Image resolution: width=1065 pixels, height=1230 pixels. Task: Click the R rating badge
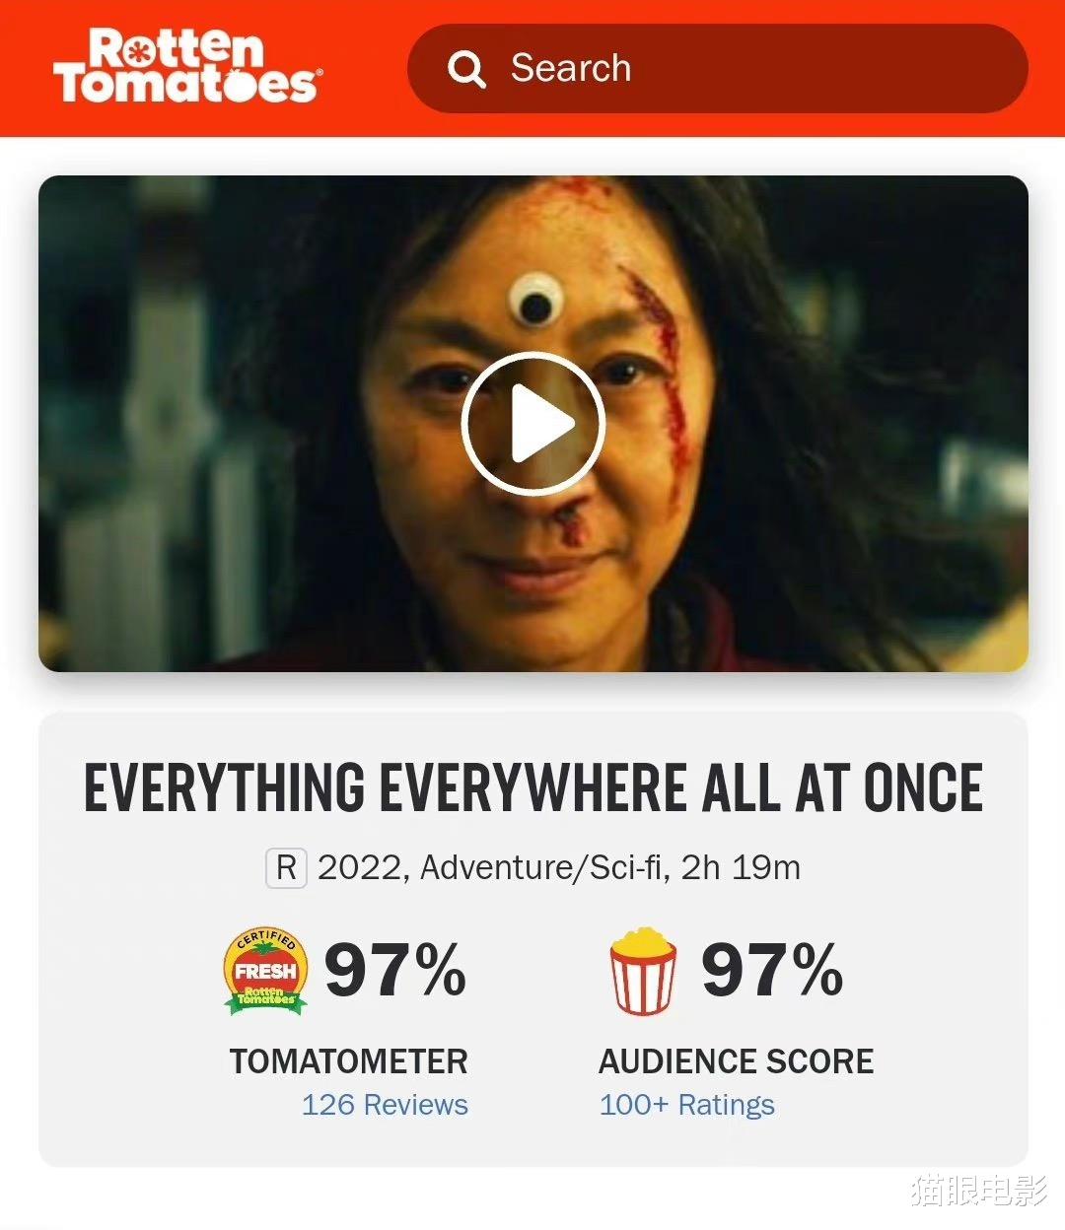286,868
